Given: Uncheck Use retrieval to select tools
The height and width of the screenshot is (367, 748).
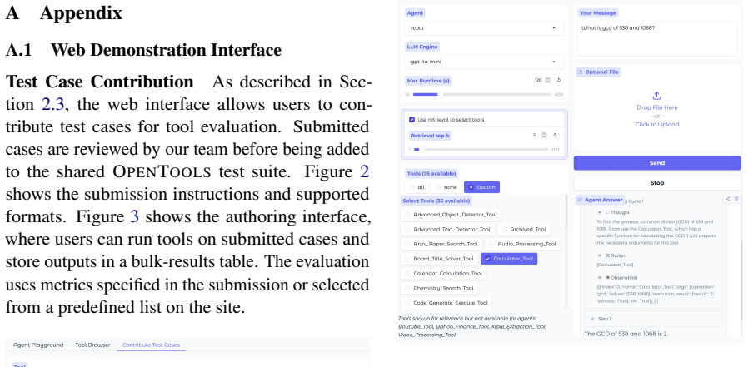Looking at the screenshot, I should point(411,120).
